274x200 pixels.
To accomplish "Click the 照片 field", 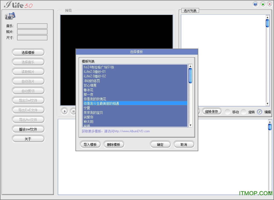I will [32, 32].
